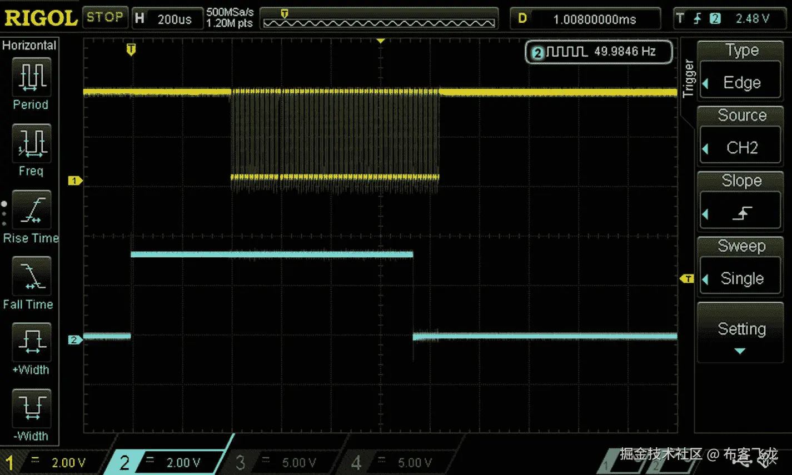Viewport: 792px width, 475px height.
Task: Click the trigger level T marker on right edge
Action: point(688,278)
